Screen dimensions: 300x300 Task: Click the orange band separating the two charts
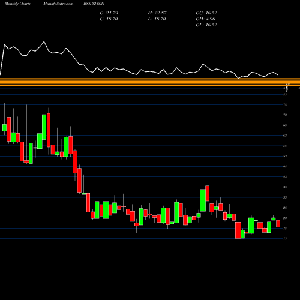click(x=150, y=82)
